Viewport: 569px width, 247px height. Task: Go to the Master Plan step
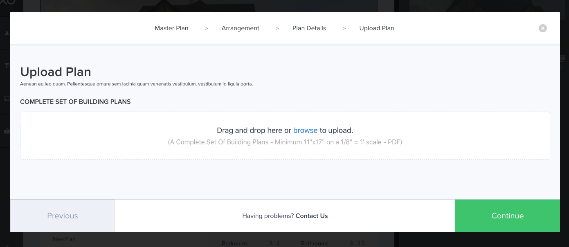171,28
